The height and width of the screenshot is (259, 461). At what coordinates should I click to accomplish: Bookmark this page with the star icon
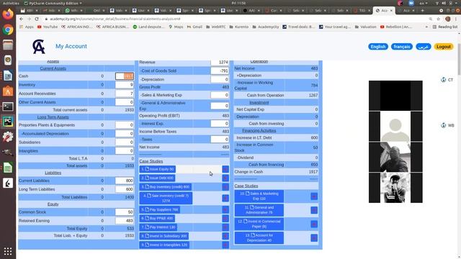point(439,19)
